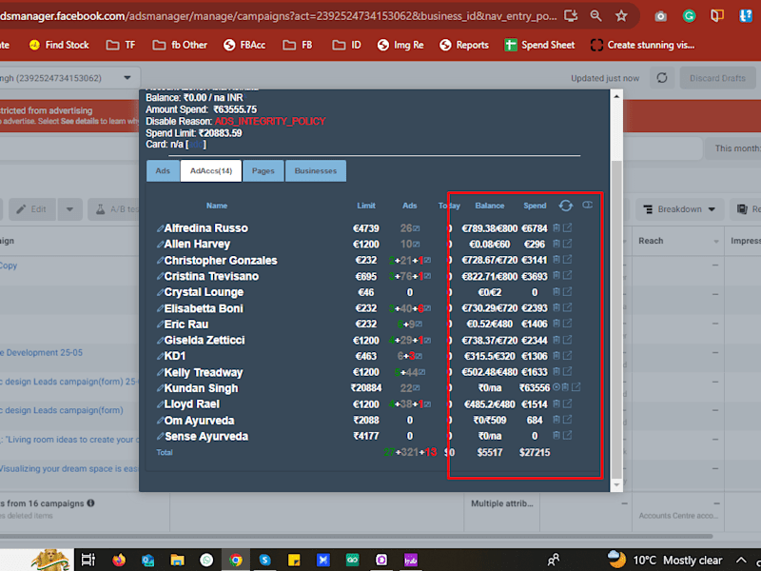Expand the Edit button dropdown arrow
761x571 pixels.
69,209
